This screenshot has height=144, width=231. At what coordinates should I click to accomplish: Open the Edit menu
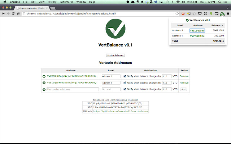[x=33, y=2]
